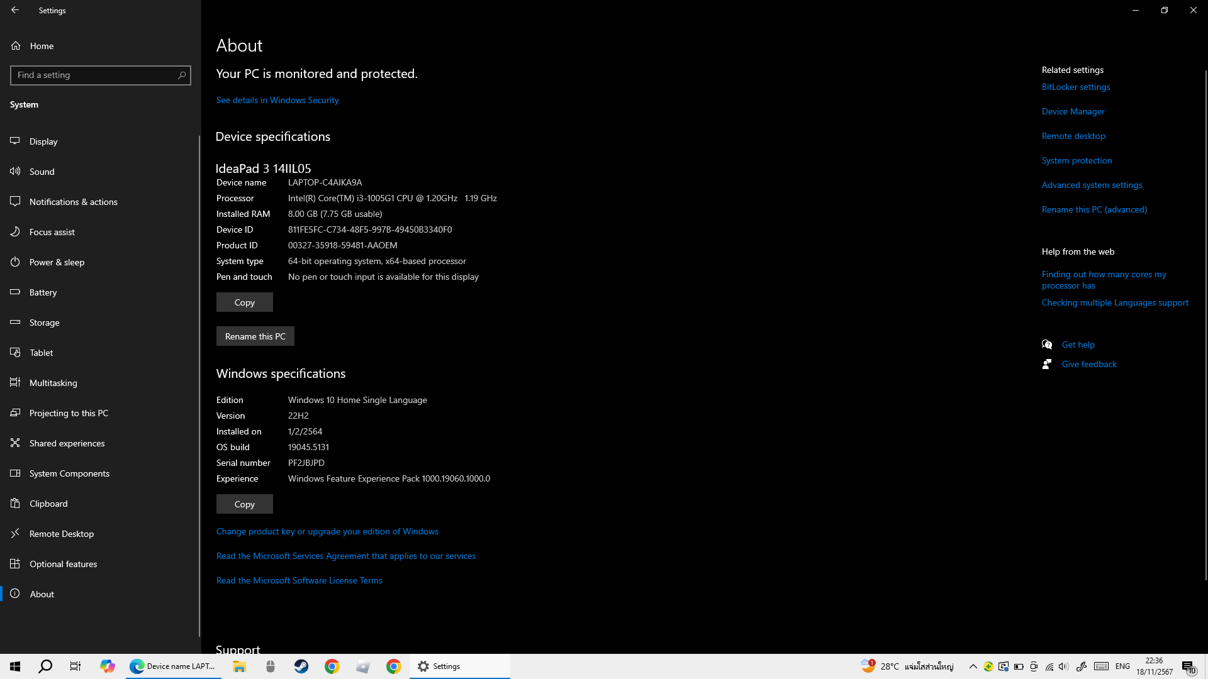The height and width of the screenshot is (679, 1208).
Task: Select the Clipboard sidebar icon
Action: (x=15, y=503)
